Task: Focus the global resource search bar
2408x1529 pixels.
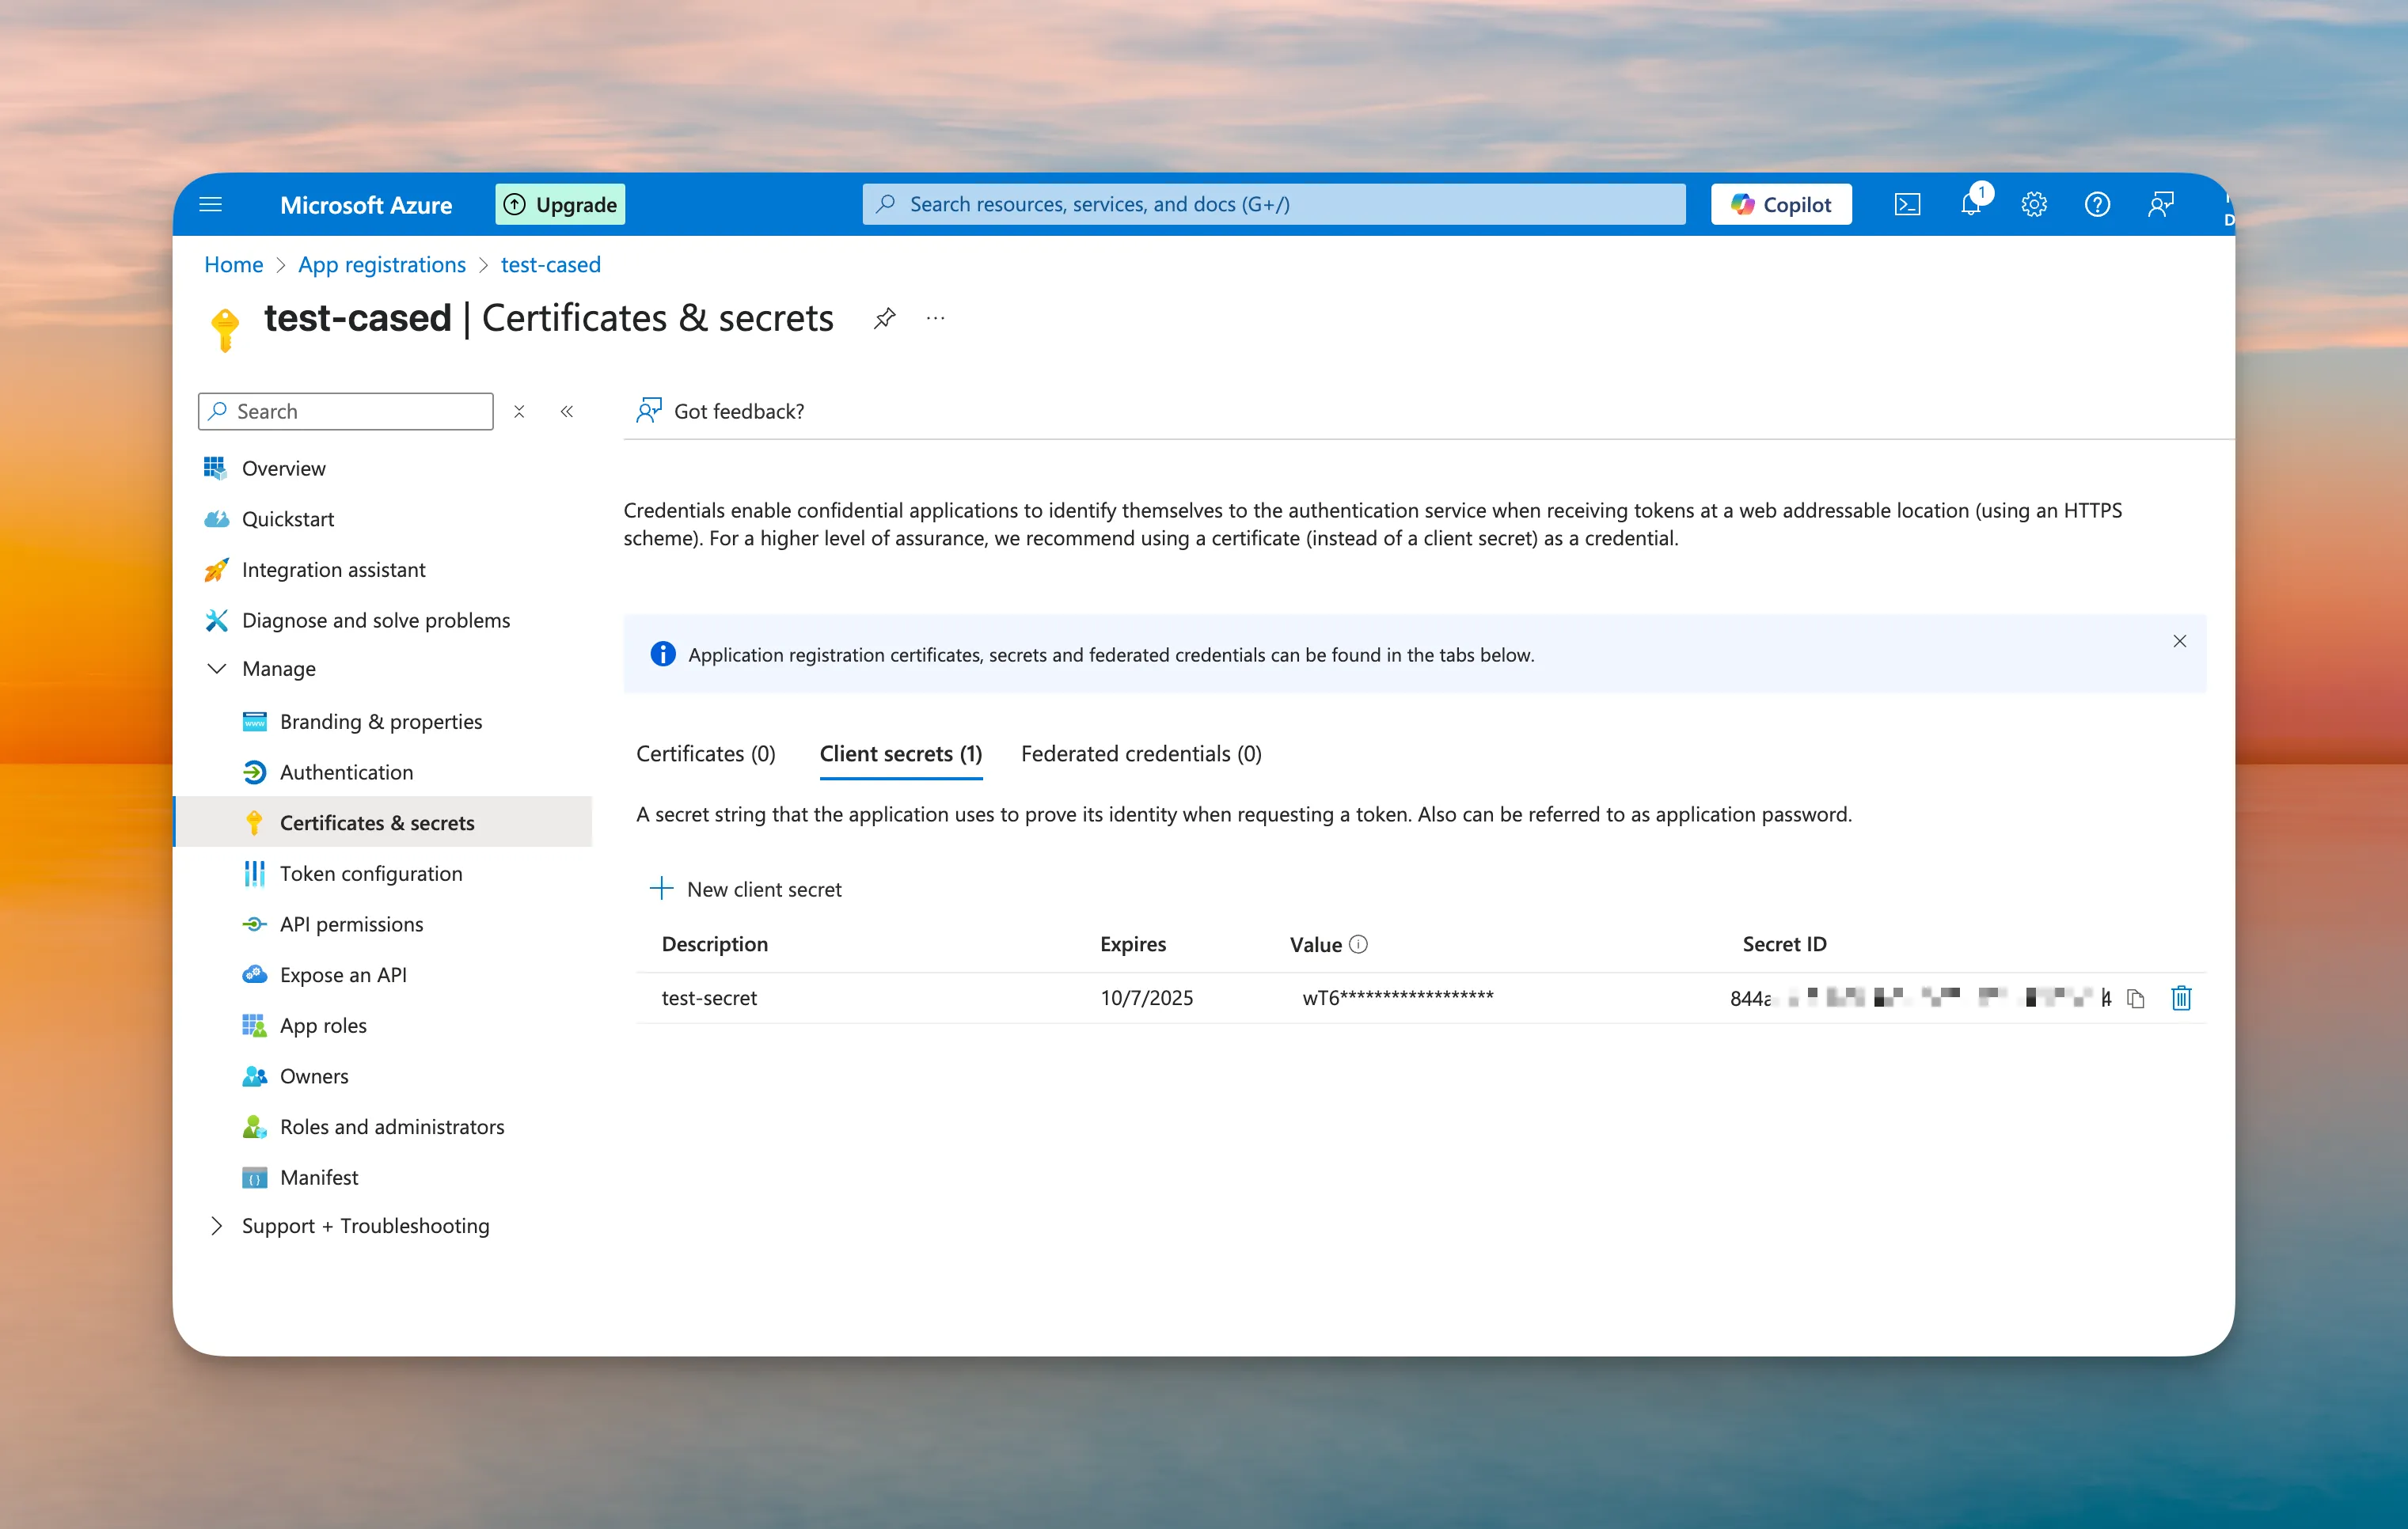Action: coord(1273,204)
